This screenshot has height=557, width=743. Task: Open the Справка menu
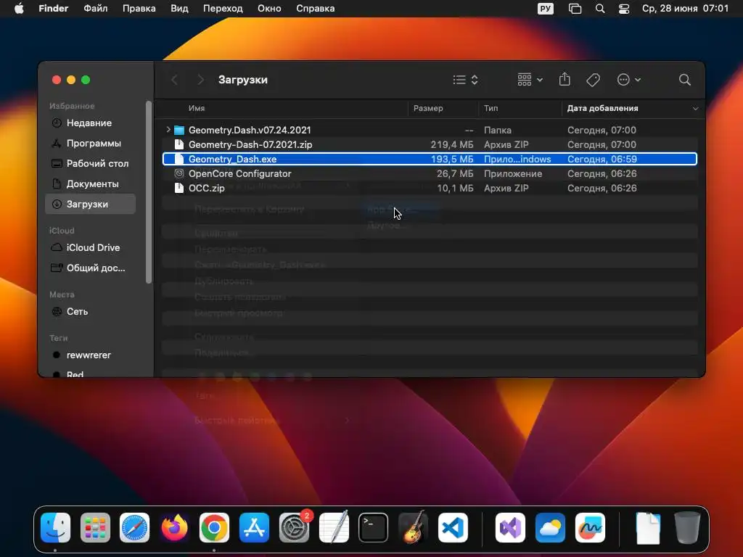[x=315, y=9]
